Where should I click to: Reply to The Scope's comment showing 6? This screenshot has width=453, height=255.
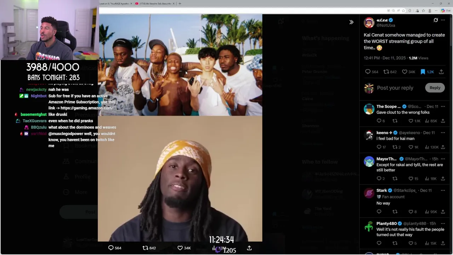pos(380,121)
